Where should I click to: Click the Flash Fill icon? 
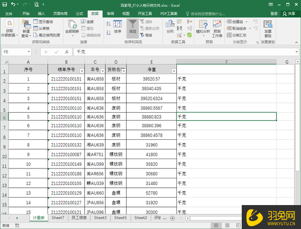pos(179,22)
